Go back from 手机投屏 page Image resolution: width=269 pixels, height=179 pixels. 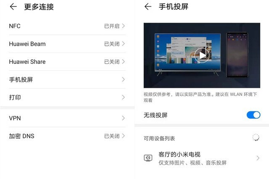click(148, 7)
